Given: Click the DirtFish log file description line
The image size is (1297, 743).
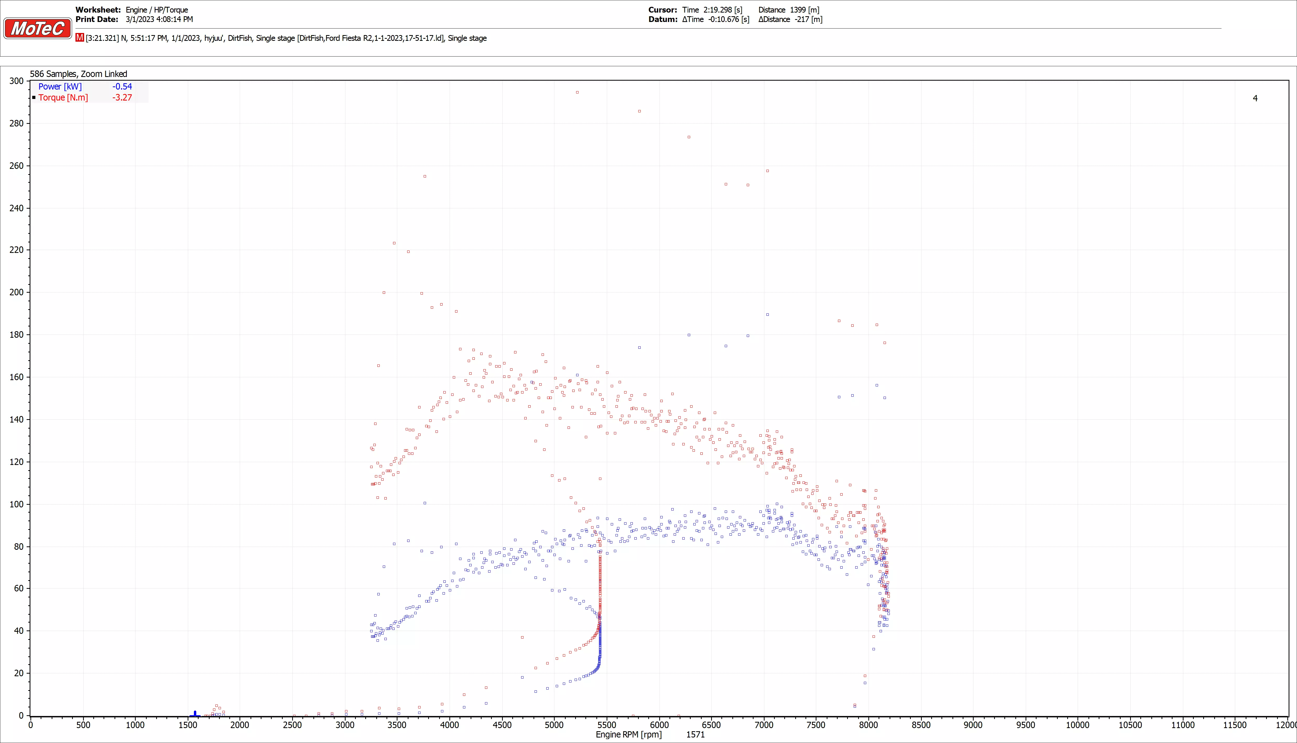Looking at the screenshot, I should click(x=286, y=38).
